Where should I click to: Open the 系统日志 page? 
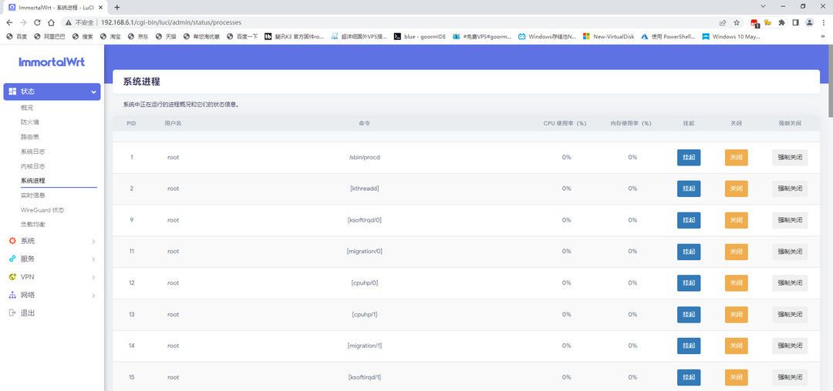click(x=33, y=152)
